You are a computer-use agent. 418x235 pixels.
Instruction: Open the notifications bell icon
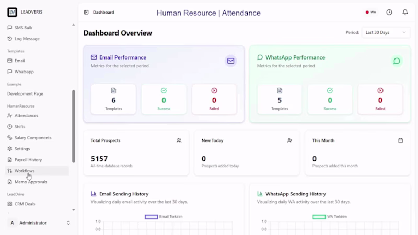click(x=405, y=12)
